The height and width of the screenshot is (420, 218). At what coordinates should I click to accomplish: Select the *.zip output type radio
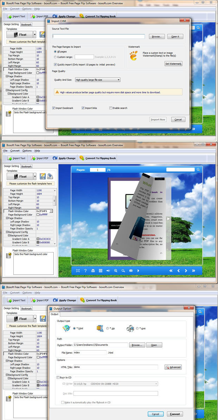click(x=107, y=328)
